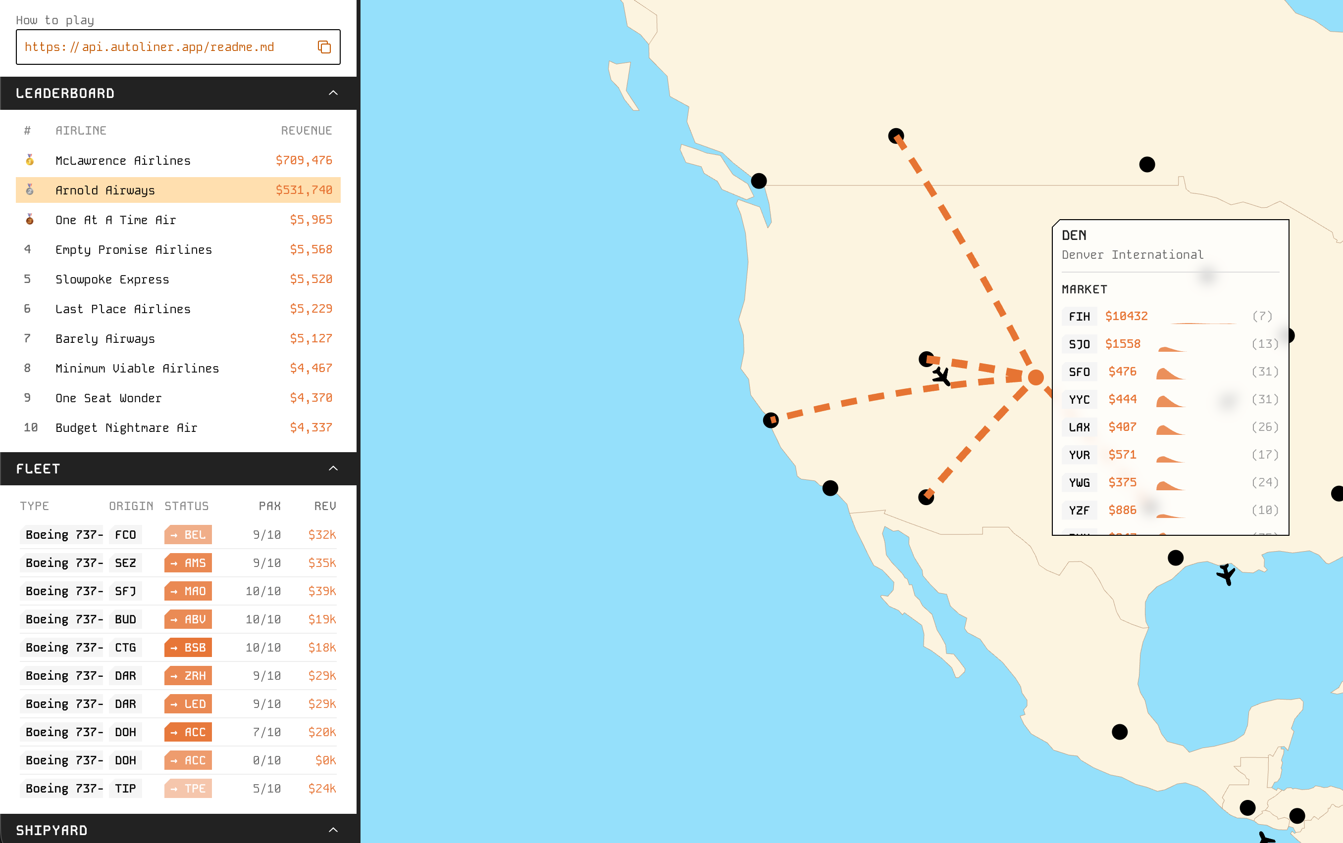Select the Boeing 737 from SEZ fleet row
1343x843 pixels.
[x=64, y=563]
